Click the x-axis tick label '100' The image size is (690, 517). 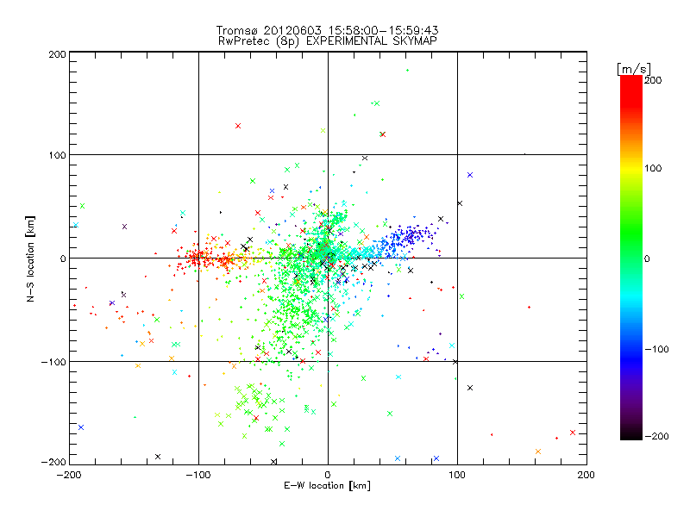pos(457,475)
